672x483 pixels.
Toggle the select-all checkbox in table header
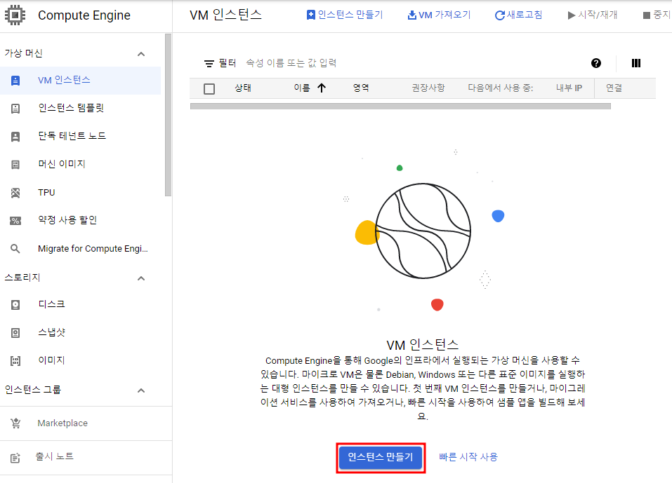coord(209,89)
